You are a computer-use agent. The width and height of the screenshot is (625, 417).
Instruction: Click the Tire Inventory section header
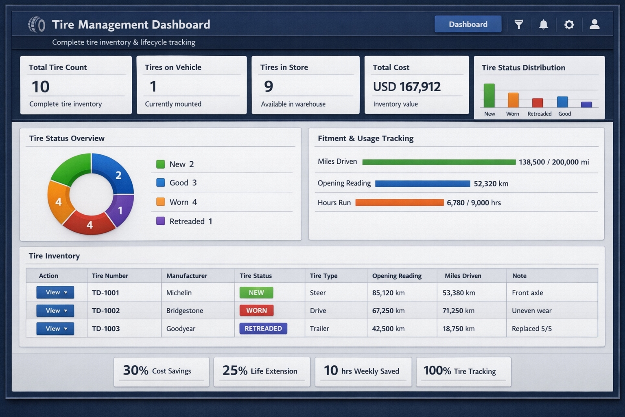click(54, 256)
